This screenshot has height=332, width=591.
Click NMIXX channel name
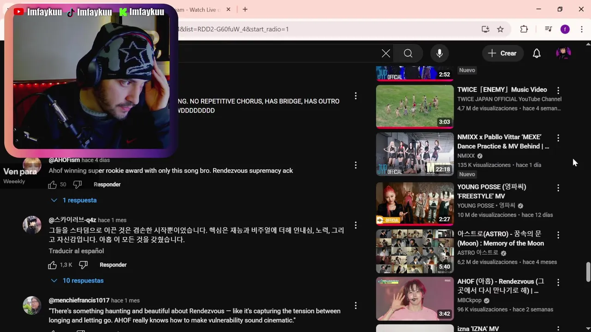coord(466,156)
